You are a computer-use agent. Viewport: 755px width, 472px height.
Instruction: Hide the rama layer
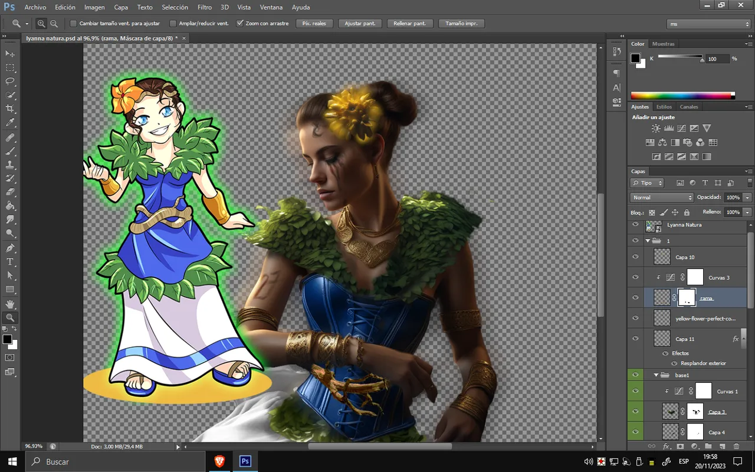tap(635, 298)
